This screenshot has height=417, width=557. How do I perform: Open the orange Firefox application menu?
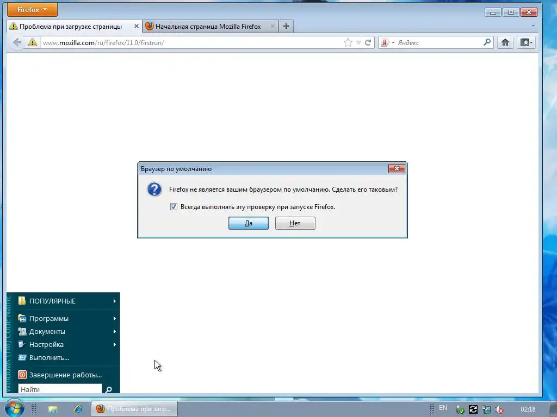point(32,10)
